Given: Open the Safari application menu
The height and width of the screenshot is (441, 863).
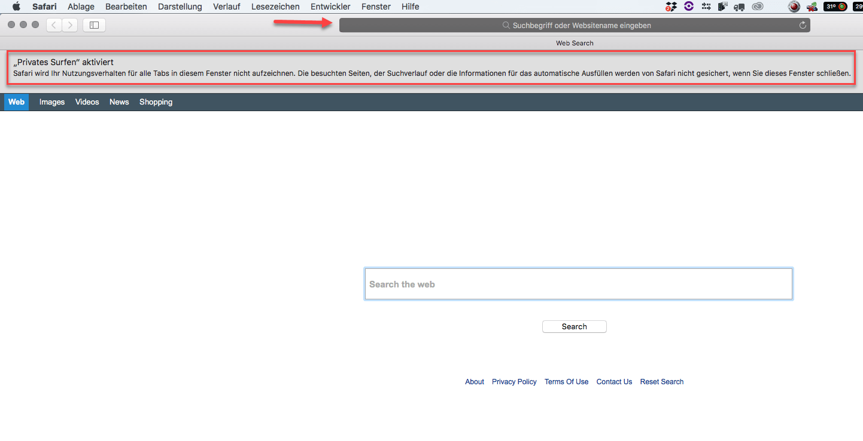Looking at the screenshot, I should (x=44, y=7).
